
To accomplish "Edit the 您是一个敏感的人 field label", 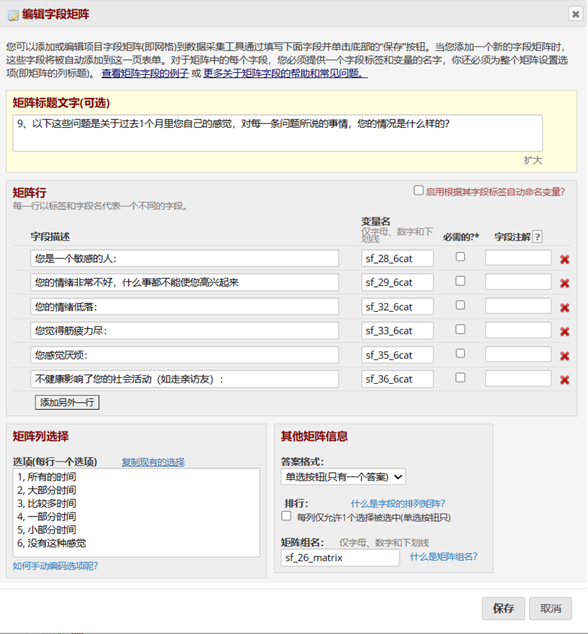I will 184,258.
